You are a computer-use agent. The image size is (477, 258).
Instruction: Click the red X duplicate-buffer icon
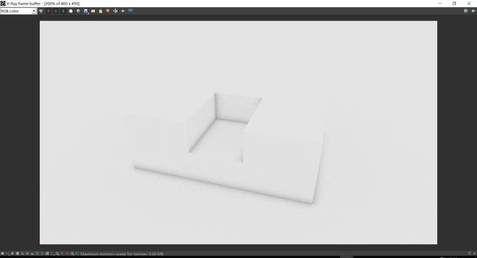[108, 11]
